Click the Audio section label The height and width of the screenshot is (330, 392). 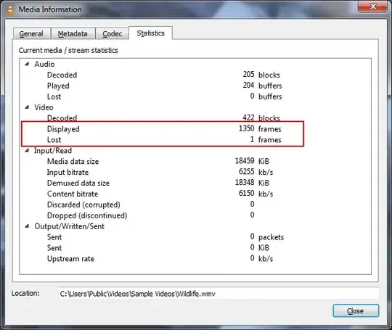[44, 64]
